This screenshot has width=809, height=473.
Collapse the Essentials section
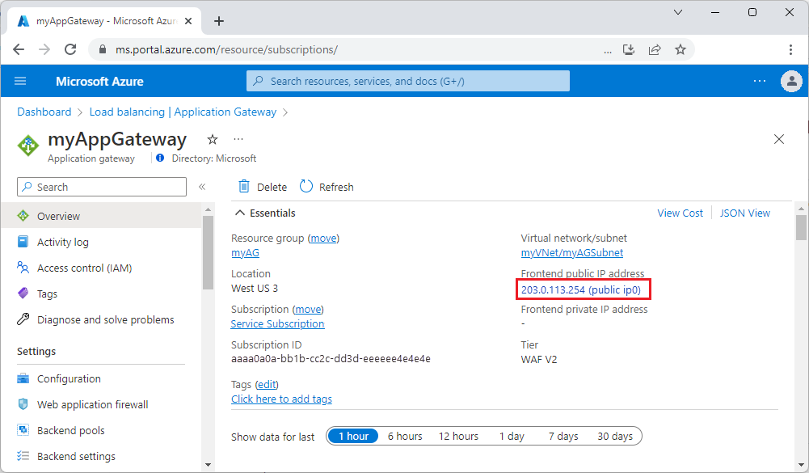tap(240, 213)
